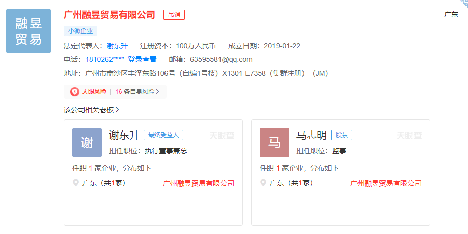Open 广州融昱贸易有限公司 link in 马志明 card
Screen dimensions: 468x234
point(386,183)
